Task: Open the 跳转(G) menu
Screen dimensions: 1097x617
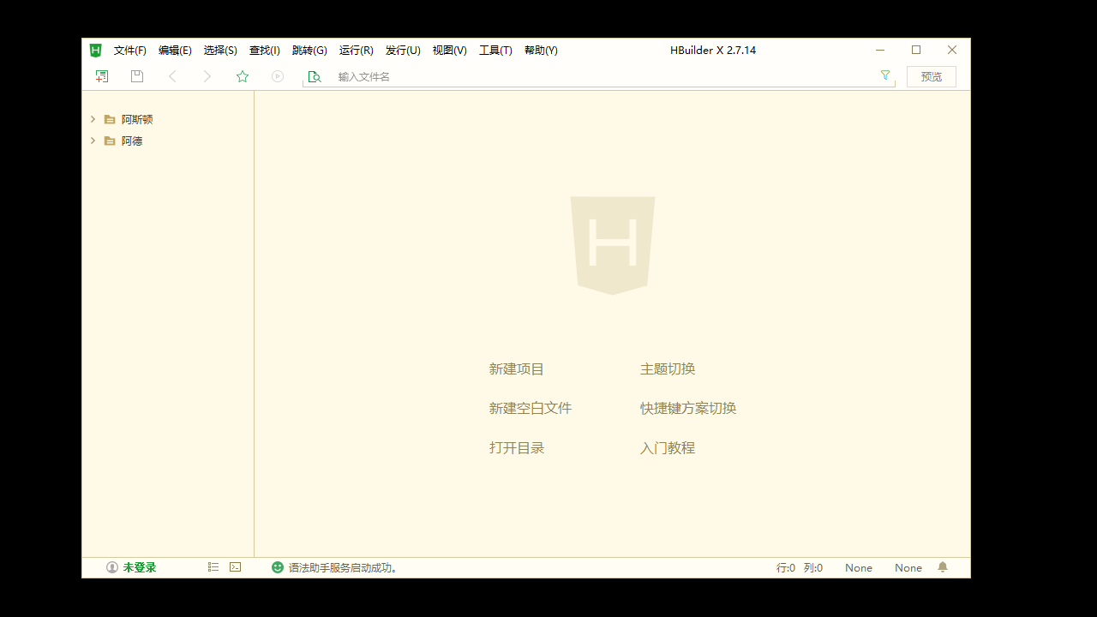Action: point(309,51)
